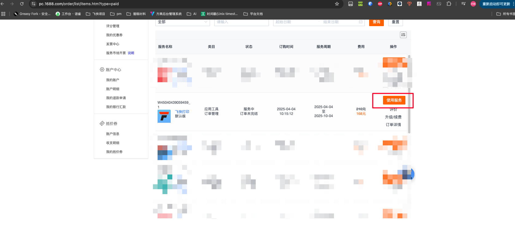Open the 'æ' extension icon
Image resolution: width=515 pixels, height=245 pixels.
tap(439, 4)
